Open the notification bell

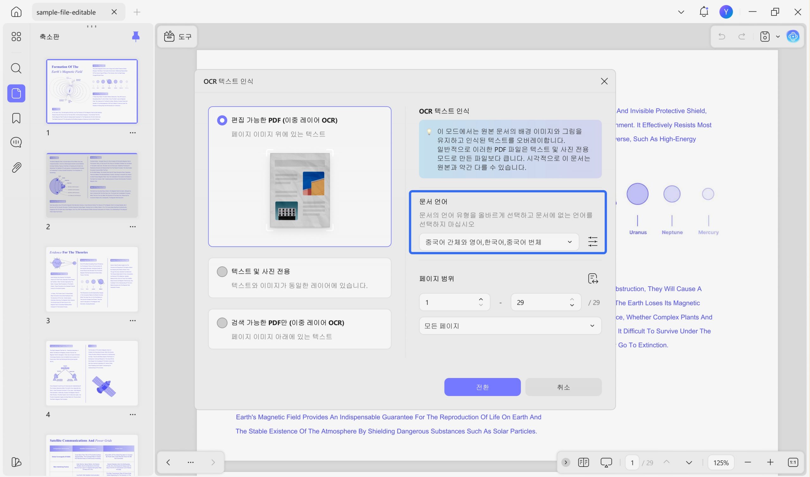704,12
